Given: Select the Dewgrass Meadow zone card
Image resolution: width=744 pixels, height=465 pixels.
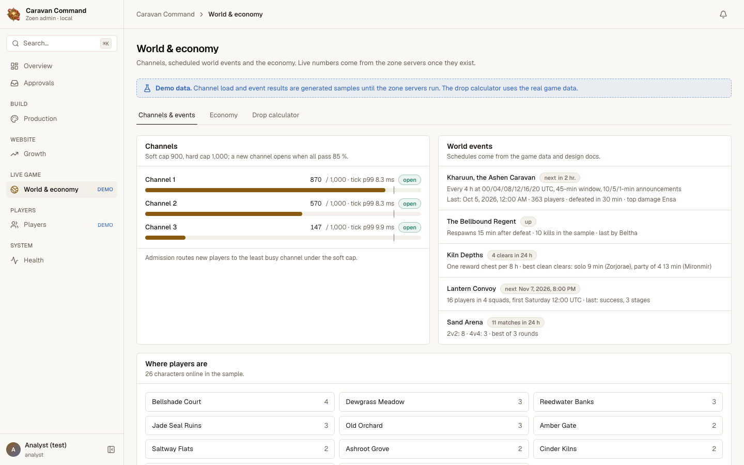Looking at the screenshot, I should 434,402.
